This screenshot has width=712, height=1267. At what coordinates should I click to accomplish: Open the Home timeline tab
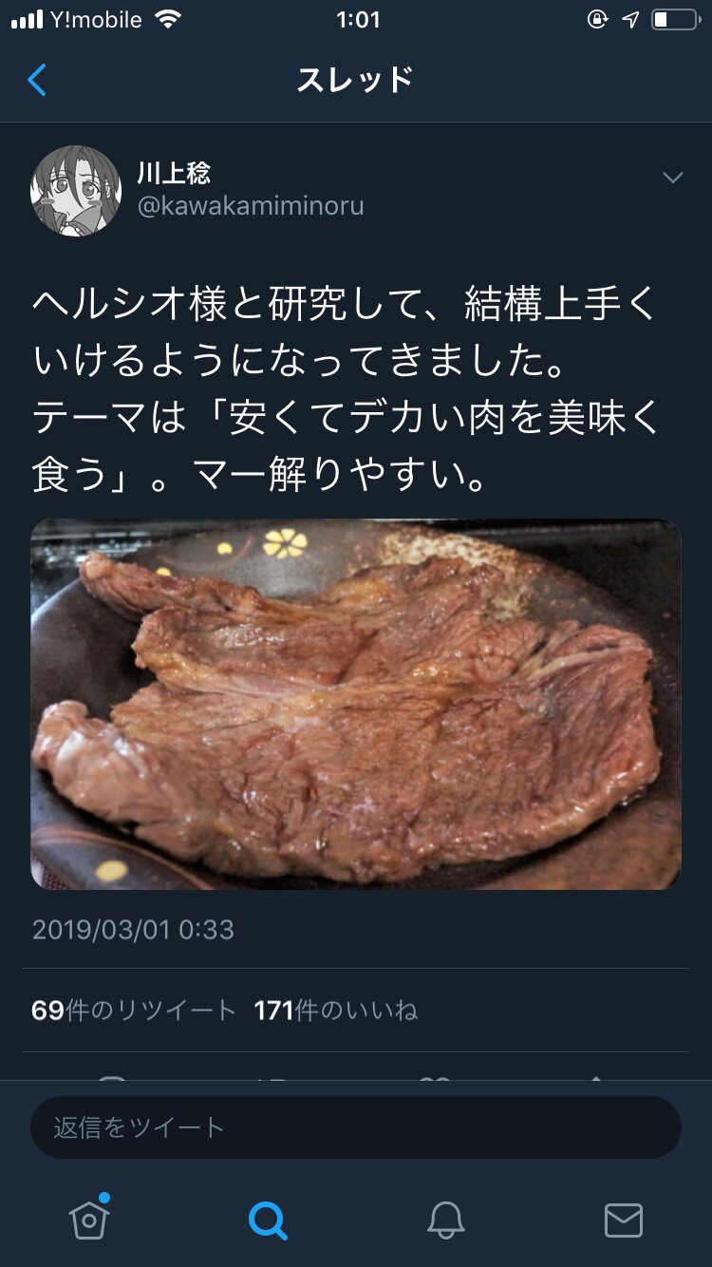[x=89, y=1219]
